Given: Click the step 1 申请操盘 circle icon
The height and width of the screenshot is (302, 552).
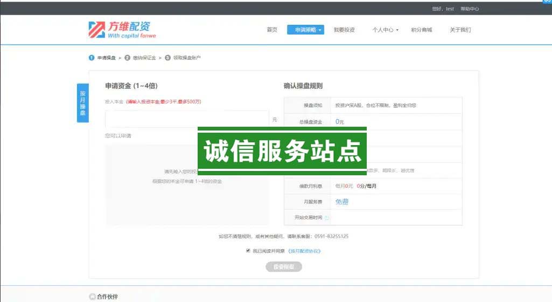Looking at the screenshot, I should coord(92,58).
